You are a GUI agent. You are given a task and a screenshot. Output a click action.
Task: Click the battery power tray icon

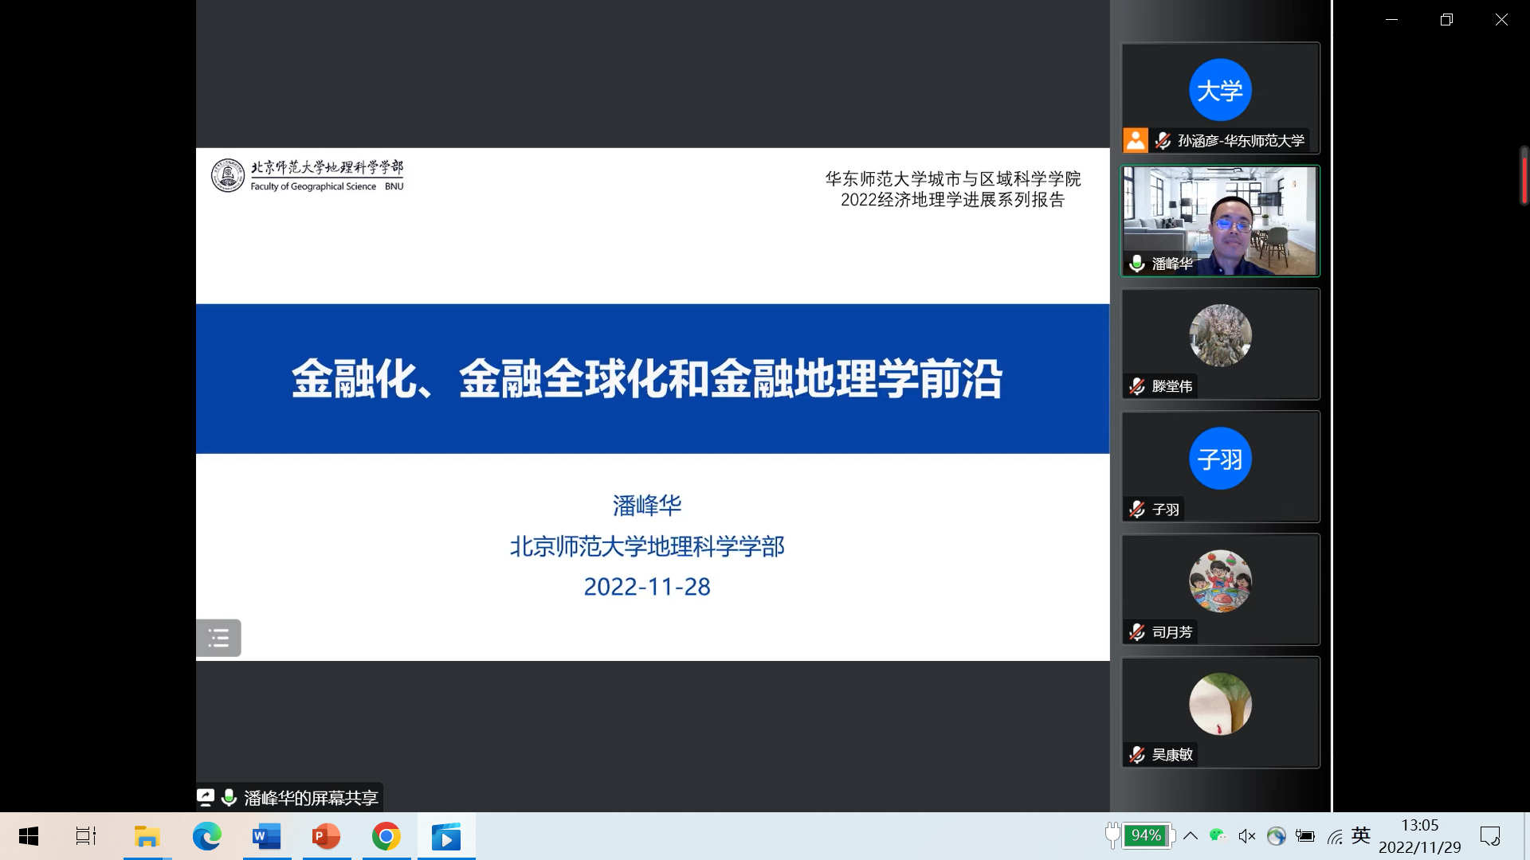(x=1305, y=835)
